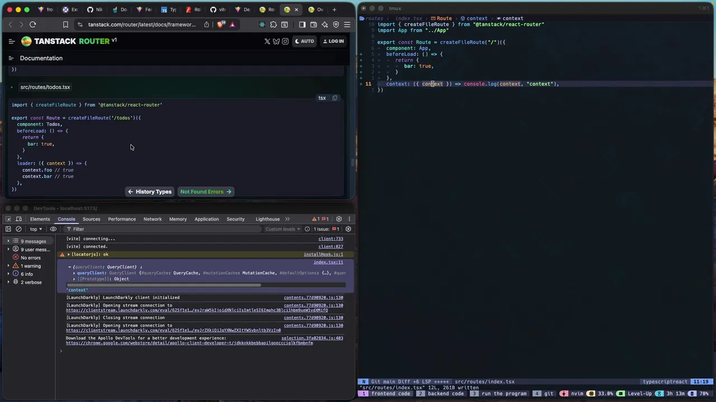Reload the page in the browser

point(32,25)
